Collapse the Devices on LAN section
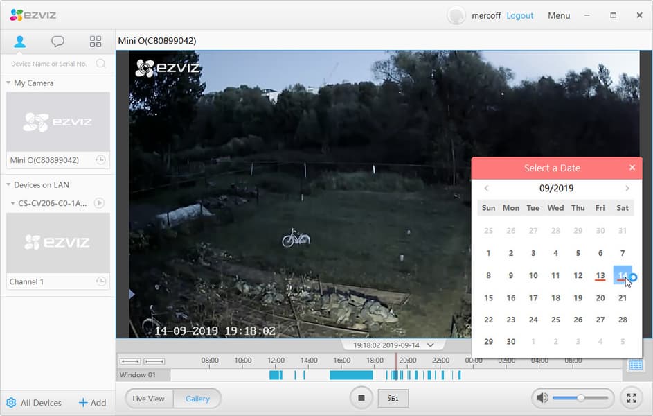 (8, 184)
